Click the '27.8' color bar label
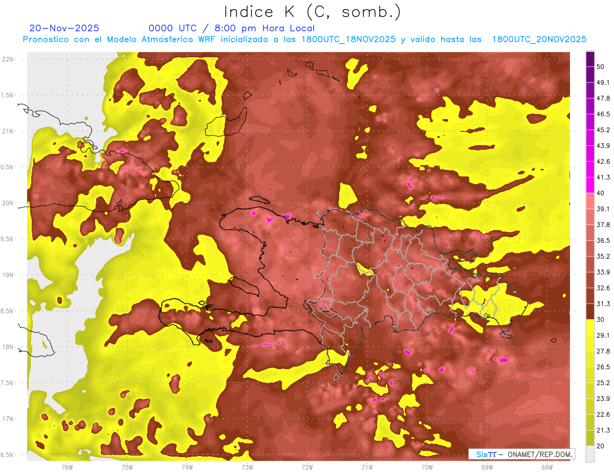Image resolution: width=614 pixels, height=474 pixels. point(603,351)
